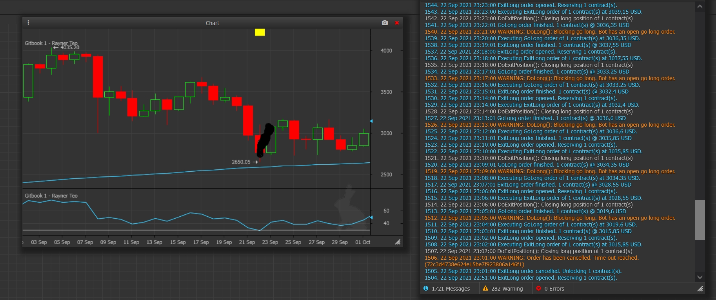716x300 pixels.
Task: Click the Chart window title
Action: point(212,23)
